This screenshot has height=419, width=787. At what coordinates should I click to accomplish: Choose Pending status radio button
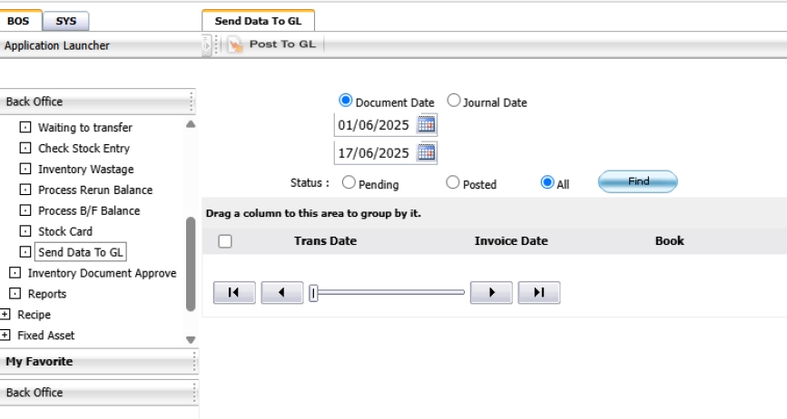(349, 183)
